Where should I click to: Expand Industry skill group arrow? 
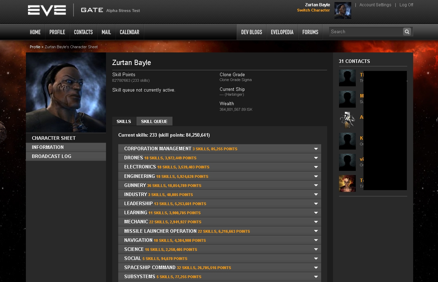click(316, 195)
